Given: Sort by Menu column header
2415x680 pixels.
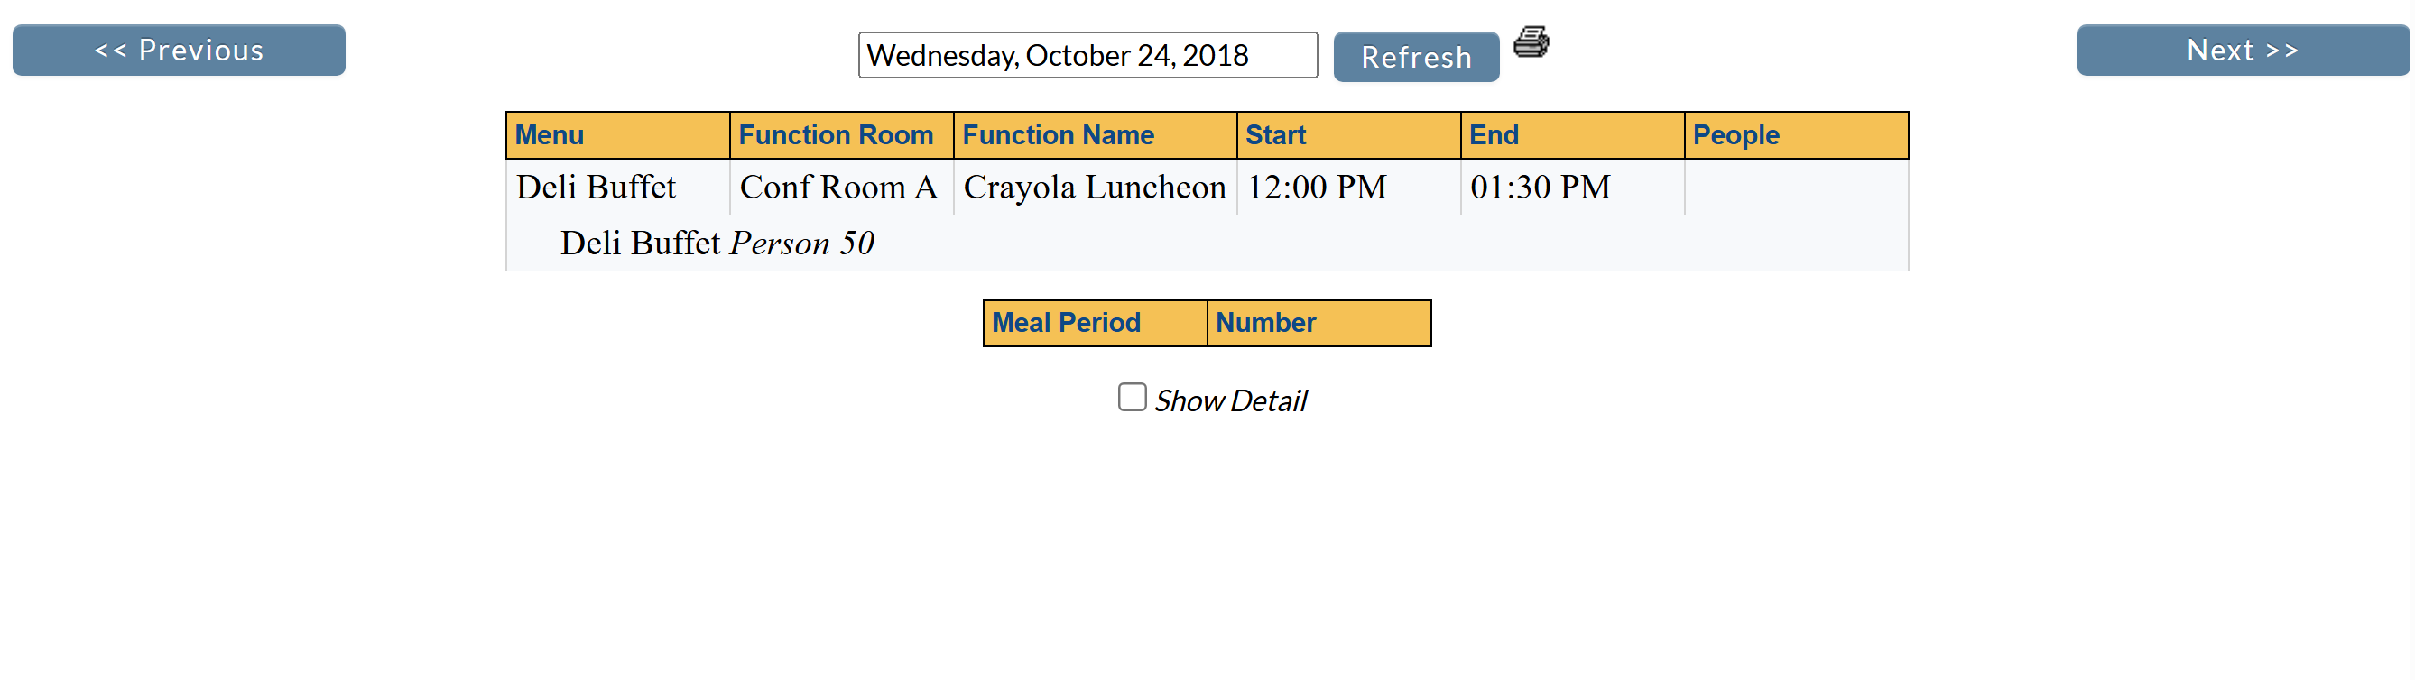Looking at the screenshot, I should 550,136.
